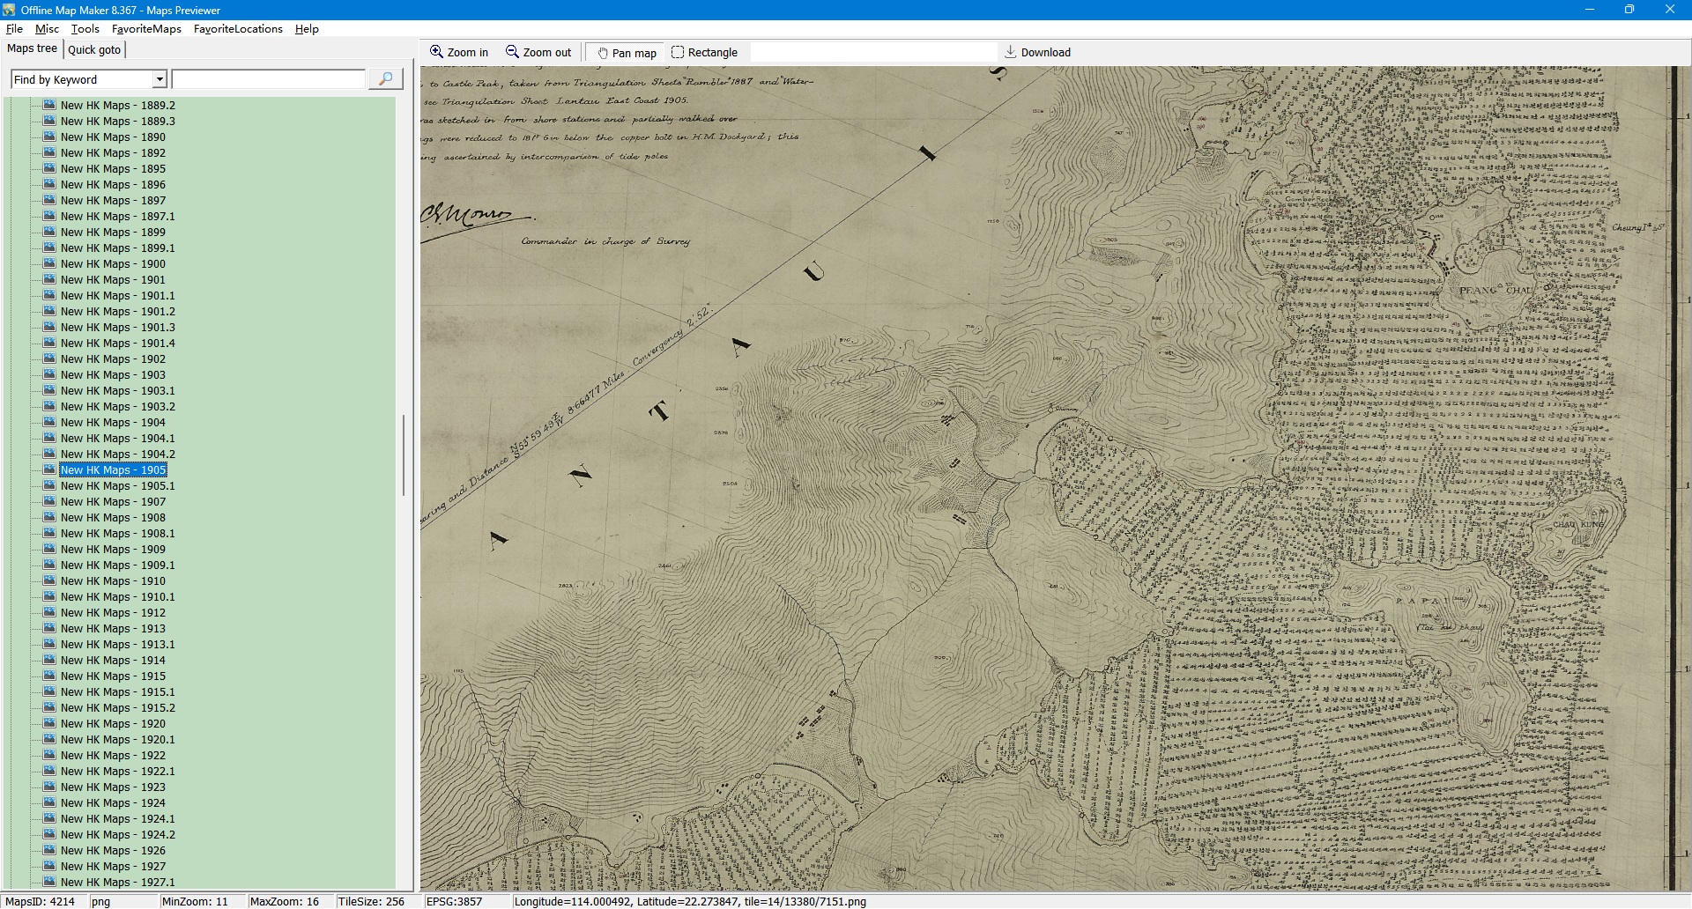
Task: Select New HK Maps - 1915.2 entry
Action: [117, 707]
